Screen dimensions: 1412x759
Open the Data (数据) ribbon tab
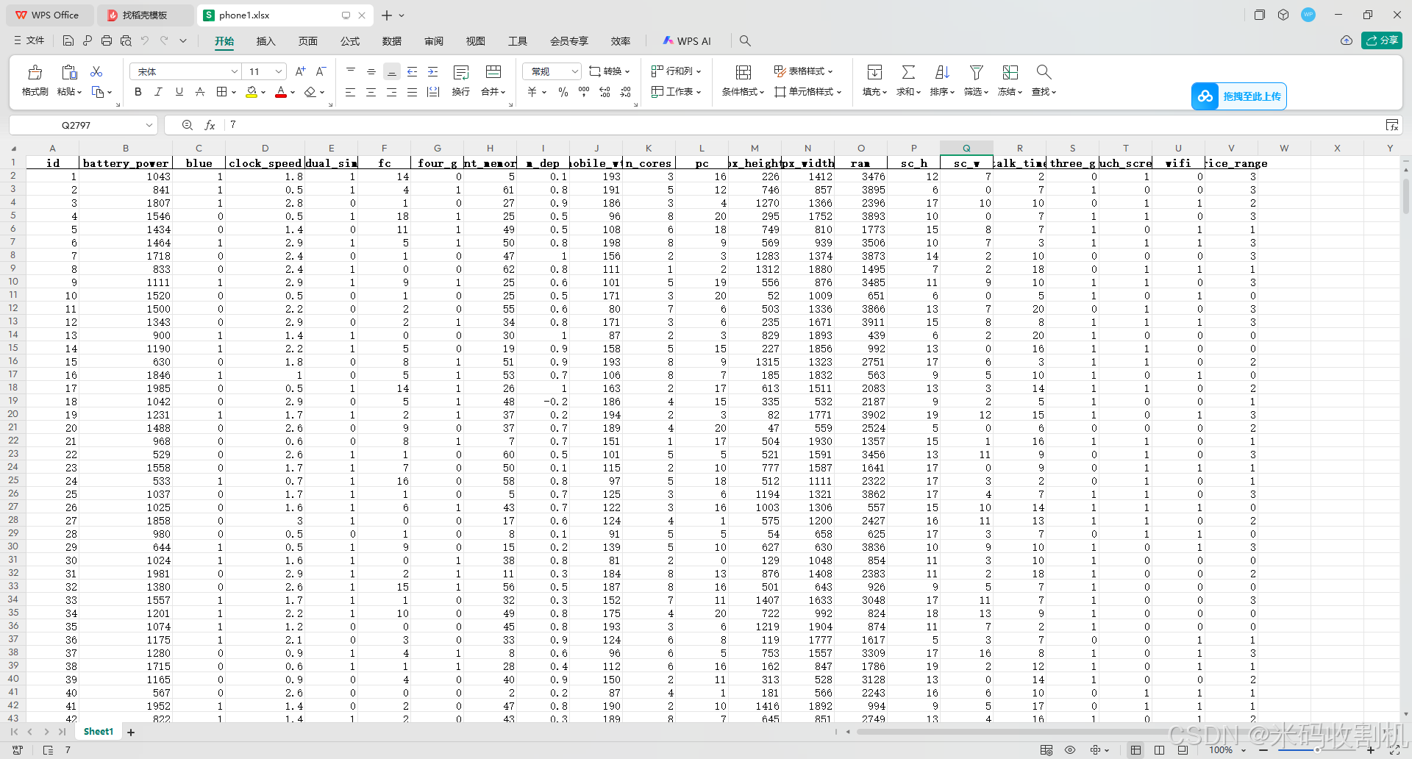click(x=392, y=41)
